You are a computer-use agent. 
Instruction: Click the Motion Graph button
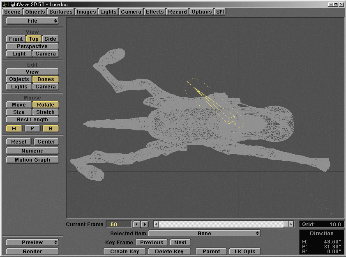pos(32,160)
